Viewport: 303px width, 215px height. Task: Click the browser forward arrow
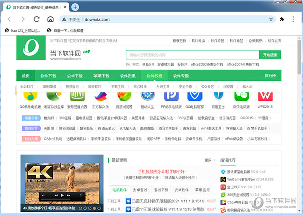point(23,19)
